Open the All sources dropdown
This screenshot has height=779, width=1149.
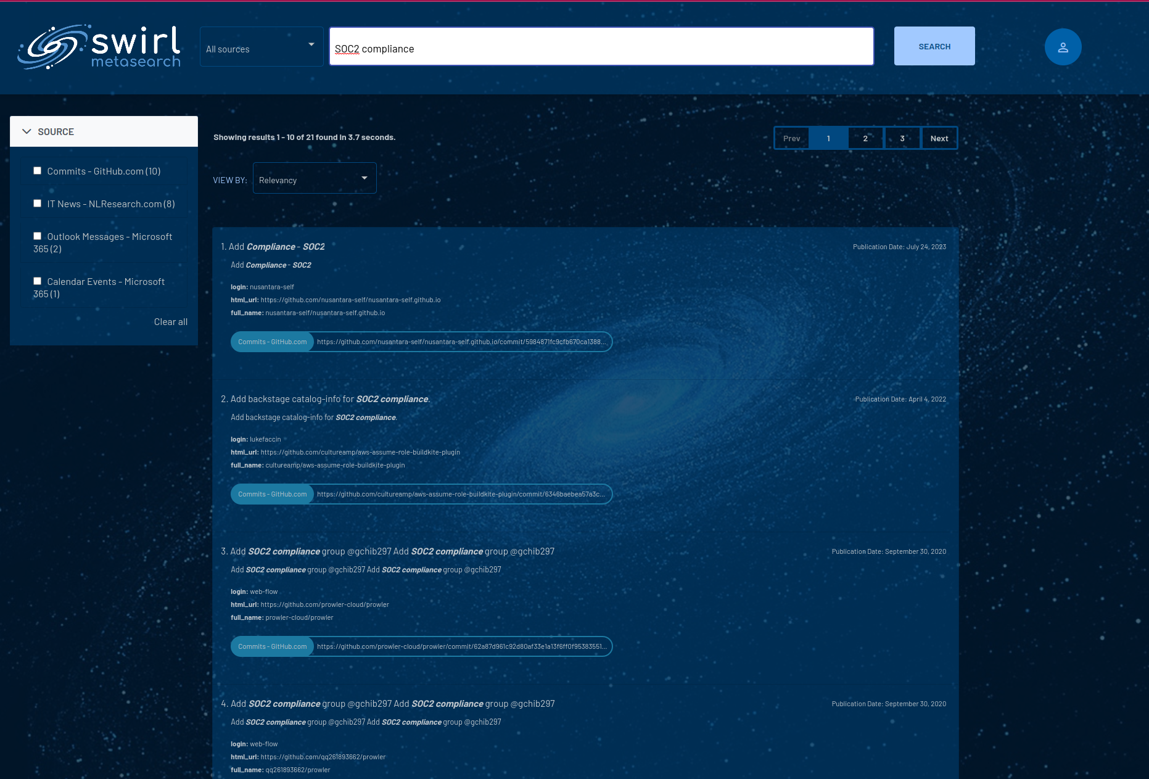(x=262, y=47)
